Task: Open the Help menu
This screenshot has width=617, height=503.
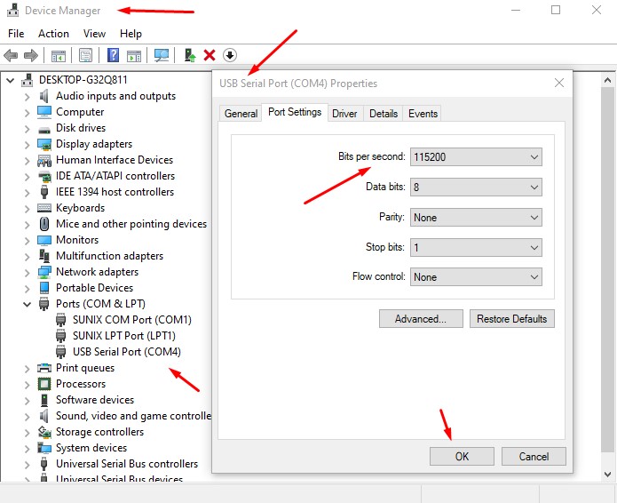Action: pos(131,34)
